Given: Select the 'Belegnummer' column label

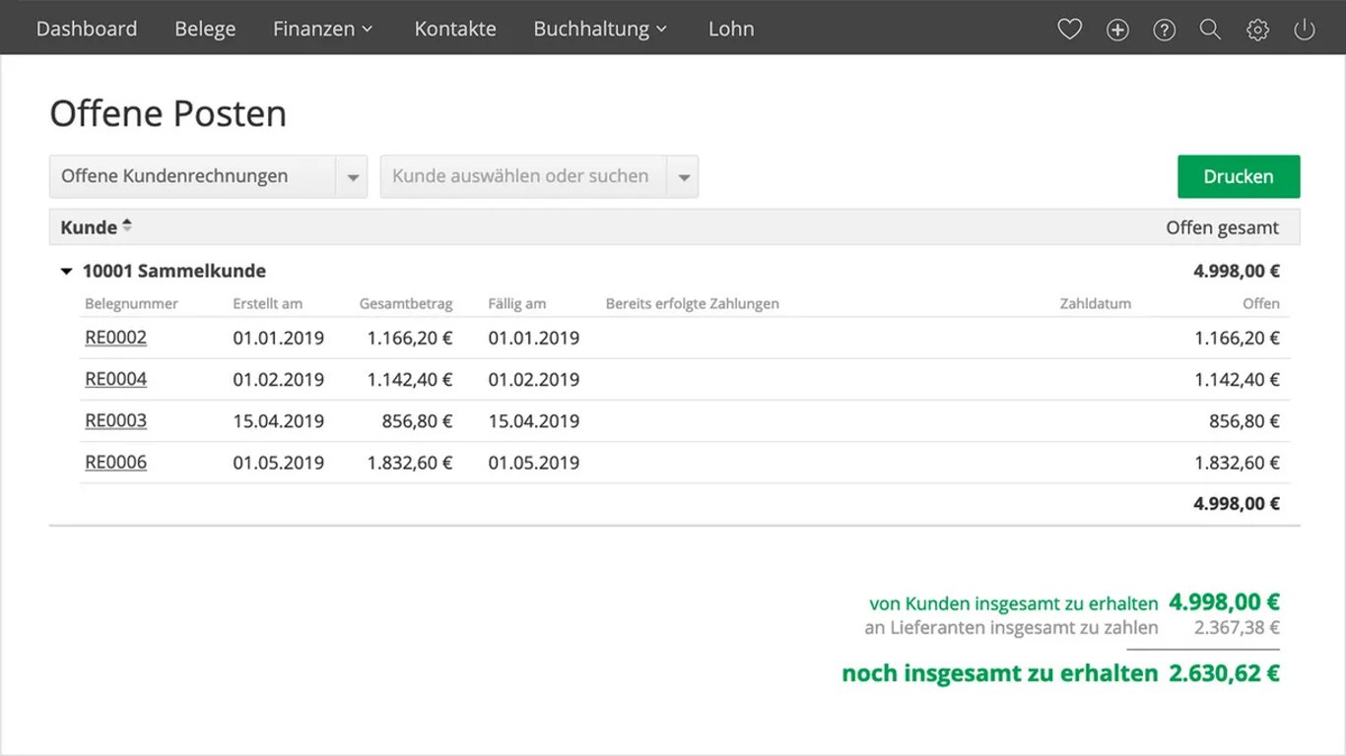Looking at the screenshot, I should point(131,303).
